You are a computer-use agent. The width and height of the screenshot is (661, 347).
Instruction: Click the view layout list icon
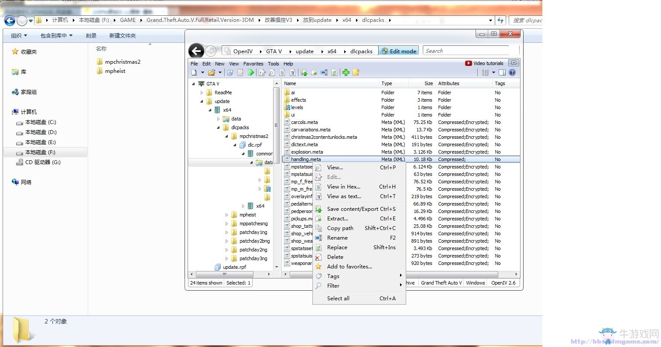(485, 72)
